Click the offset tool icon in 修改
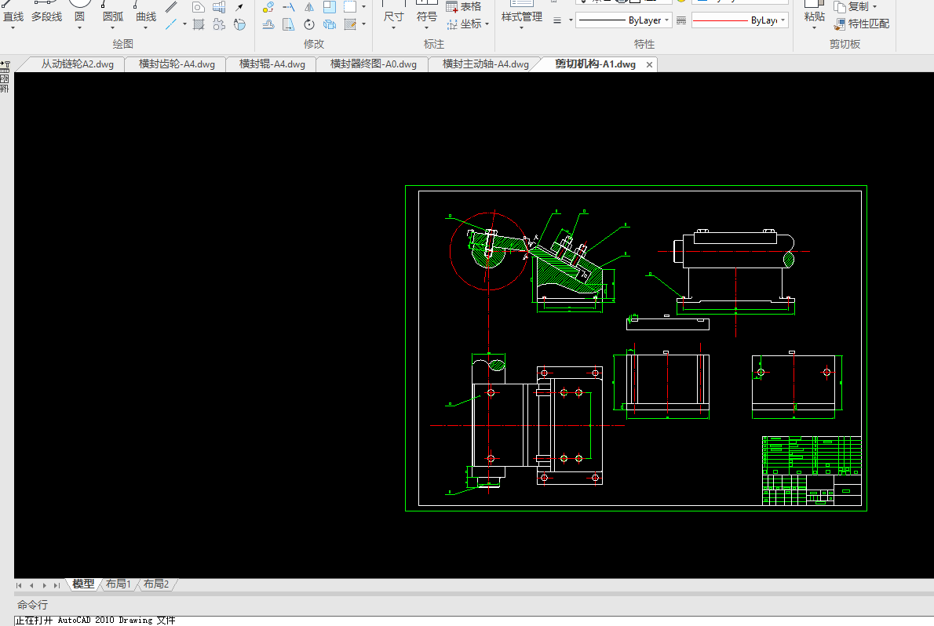934x626 pixels. 268,24
